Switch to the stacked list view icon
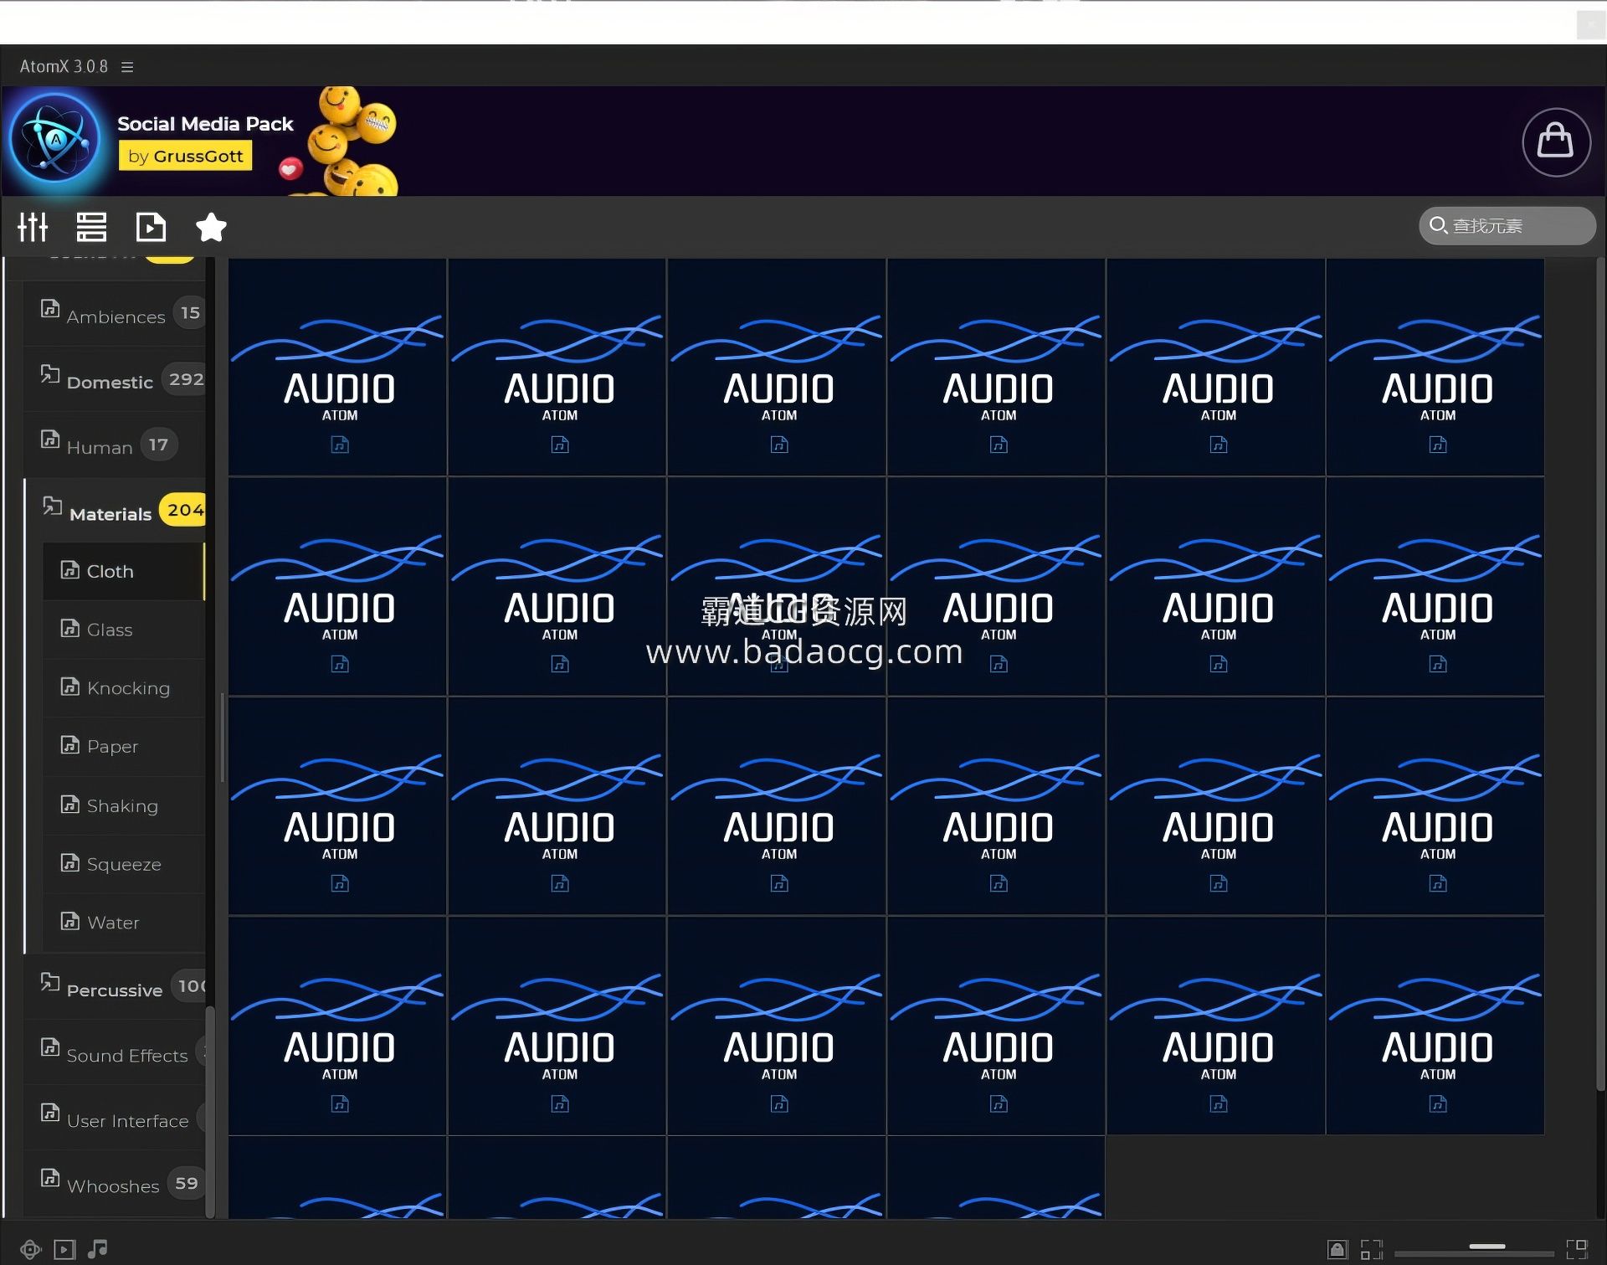The width and height of the screenshot is (1607, 1265). point(91,226)
